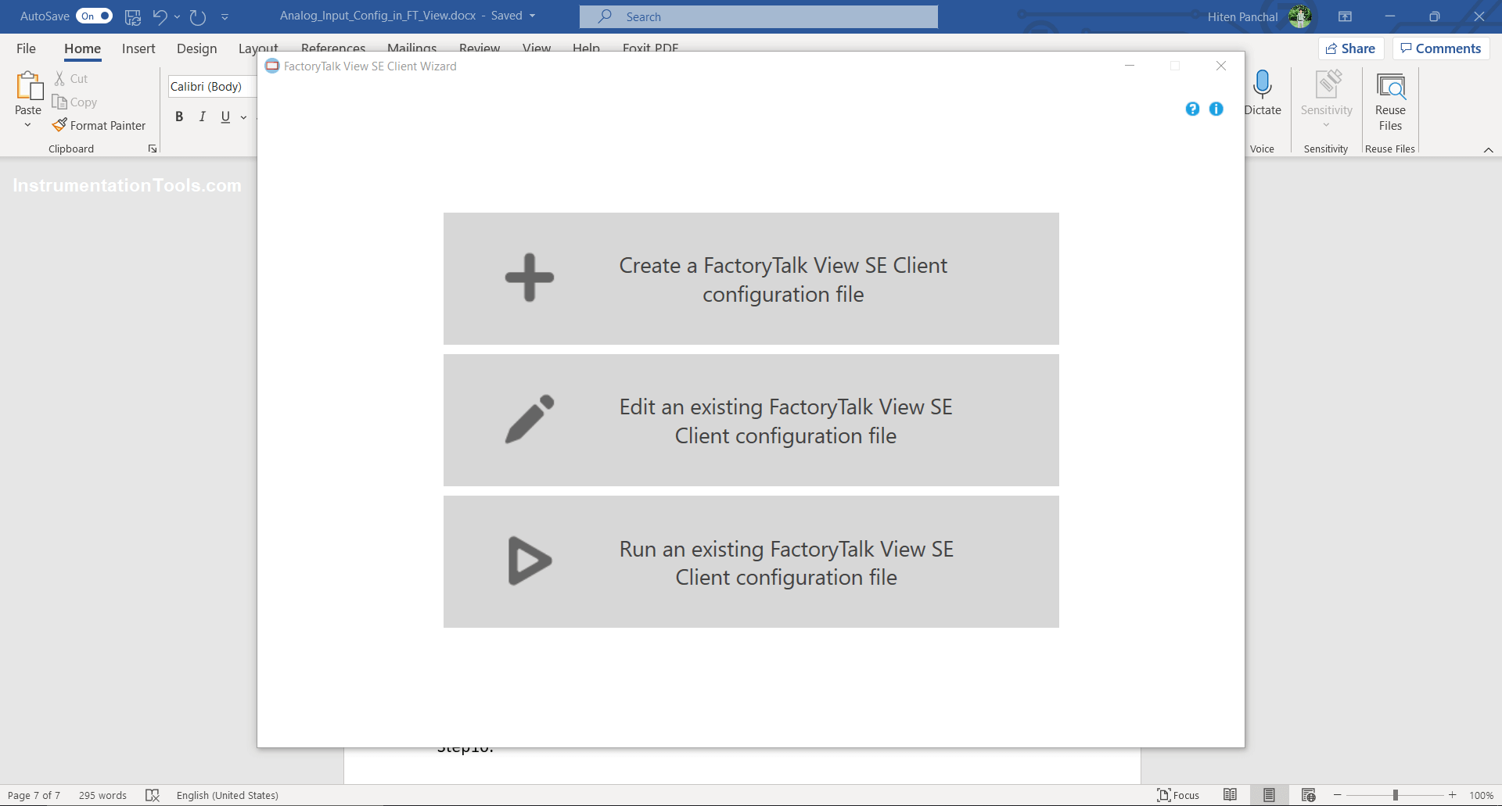Click the pencil icon for editing a config

pyautogui.click(x=530, y=419)
